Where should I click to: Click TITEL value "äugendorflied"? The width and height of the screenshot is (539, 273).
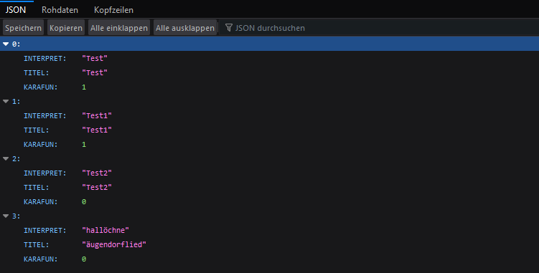pyautogui.click(x=114, y=245)
